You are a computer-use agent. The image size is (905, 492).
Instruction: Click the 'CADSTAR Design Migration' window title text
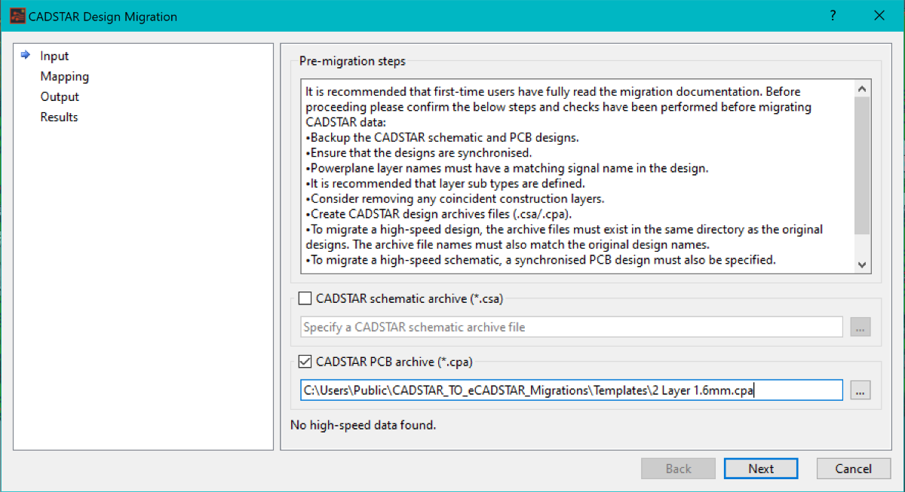tap(103, 16)
